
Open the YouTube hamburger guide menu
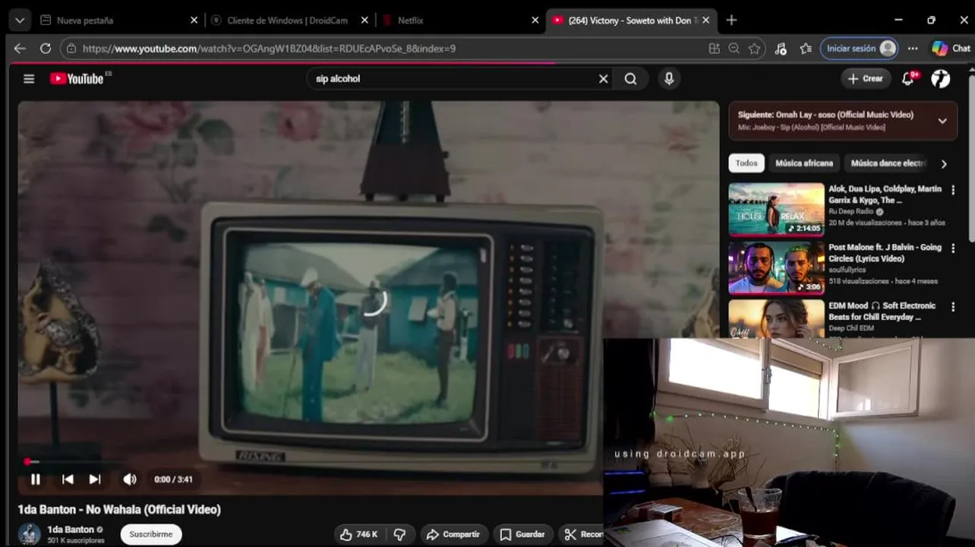pyautogui.click(x=29, y=78)
